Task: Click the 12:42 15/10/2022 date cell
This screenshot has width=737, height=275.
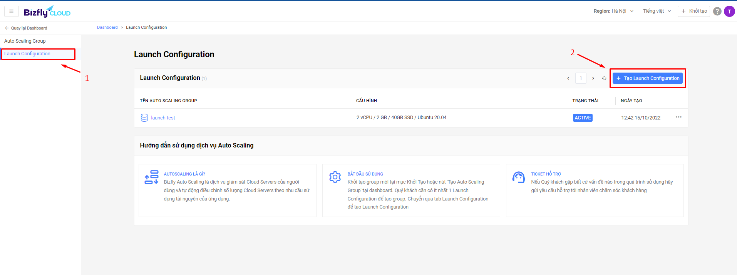Action: (641, 118)
